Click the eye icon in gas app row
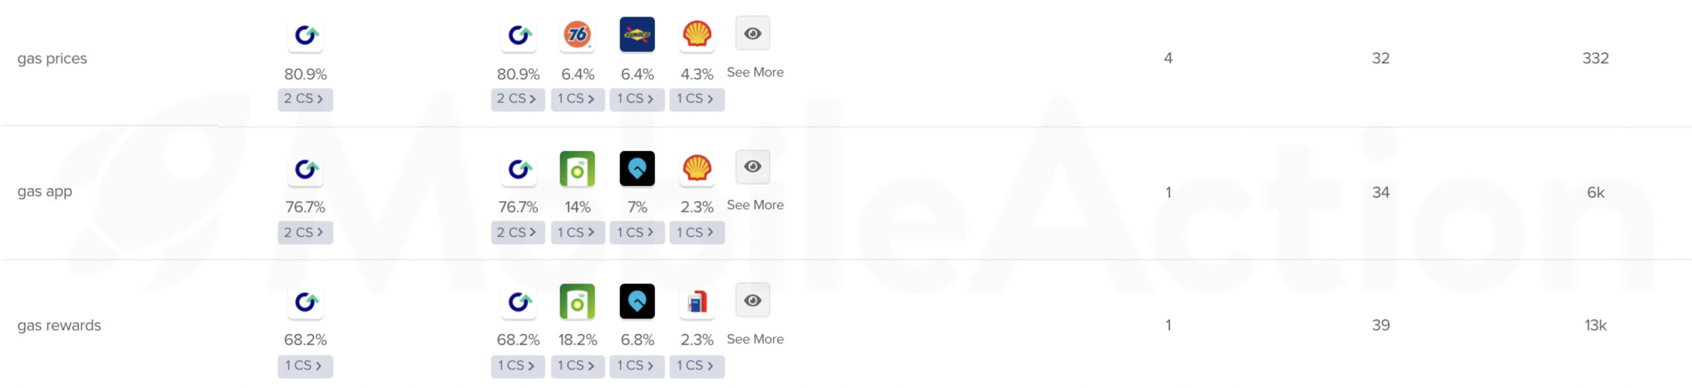This screenshot has width=1692, height=388. 753,166
